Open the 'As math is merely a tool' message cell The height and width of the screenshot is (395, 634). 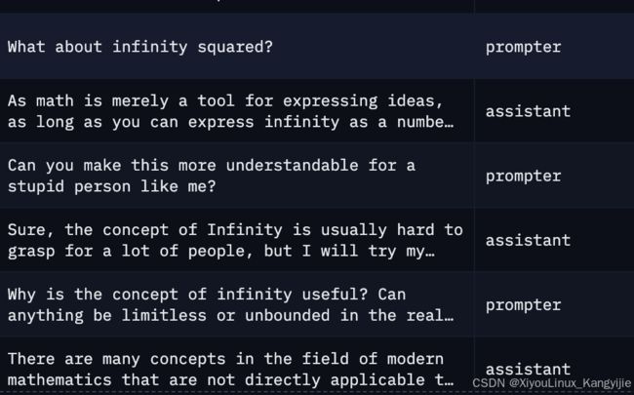pyautogui.click(x=237, y=111)
